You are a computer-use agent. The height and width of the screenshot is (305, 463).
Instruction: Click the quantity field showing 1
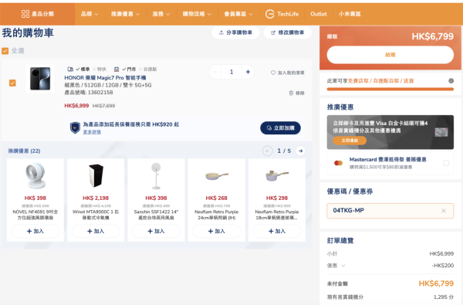coord(231,72)
